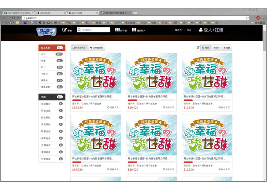Click the PnP site logo
Image resolution: width=267 pixels, height=190 pixels.
(46, 32)
